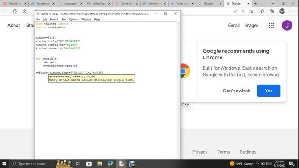Image resolution: width=299 pixels, height=168 pixels.
Task: Open the Edge profile picture
Action: coord(282,11)
